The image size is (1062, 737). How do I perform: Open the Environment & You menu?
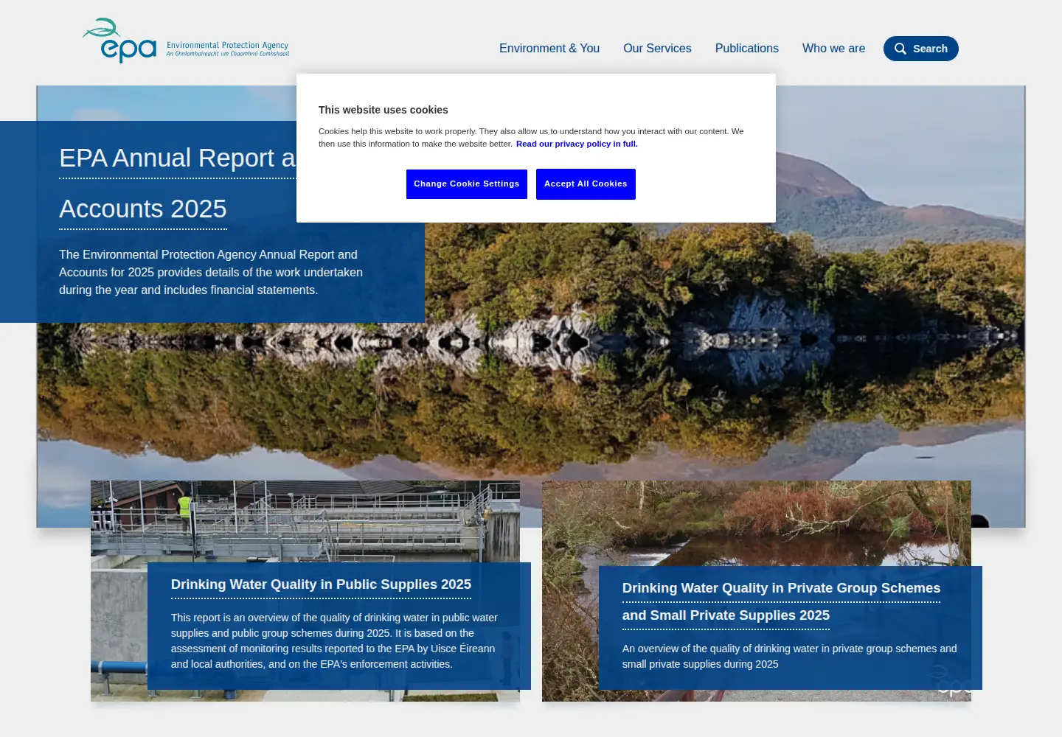click(x=549, y=49)
